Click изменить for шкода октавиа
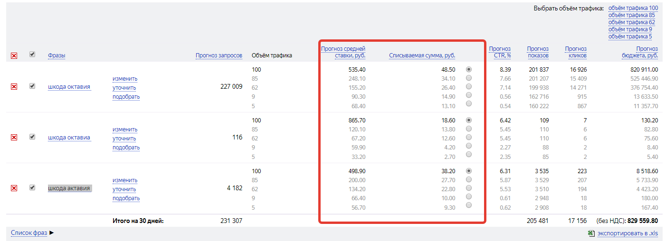Viewport: 665px width, 241px height. point(125,129)
